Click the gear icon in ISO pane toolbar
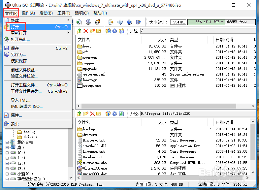Image resolution: width=259 pixels, height=190 pixels. (114, 31)
